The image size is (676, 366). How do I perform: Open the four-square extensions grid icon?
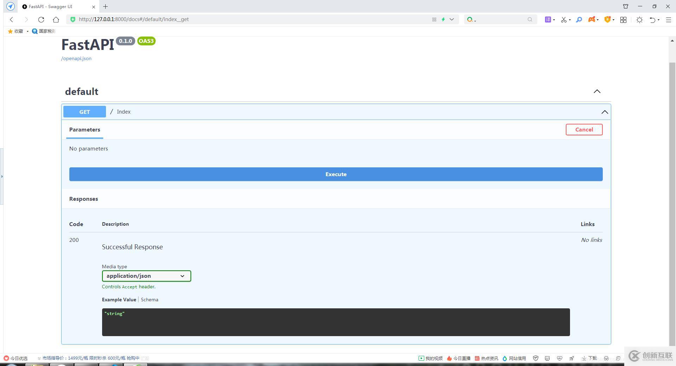623,20
